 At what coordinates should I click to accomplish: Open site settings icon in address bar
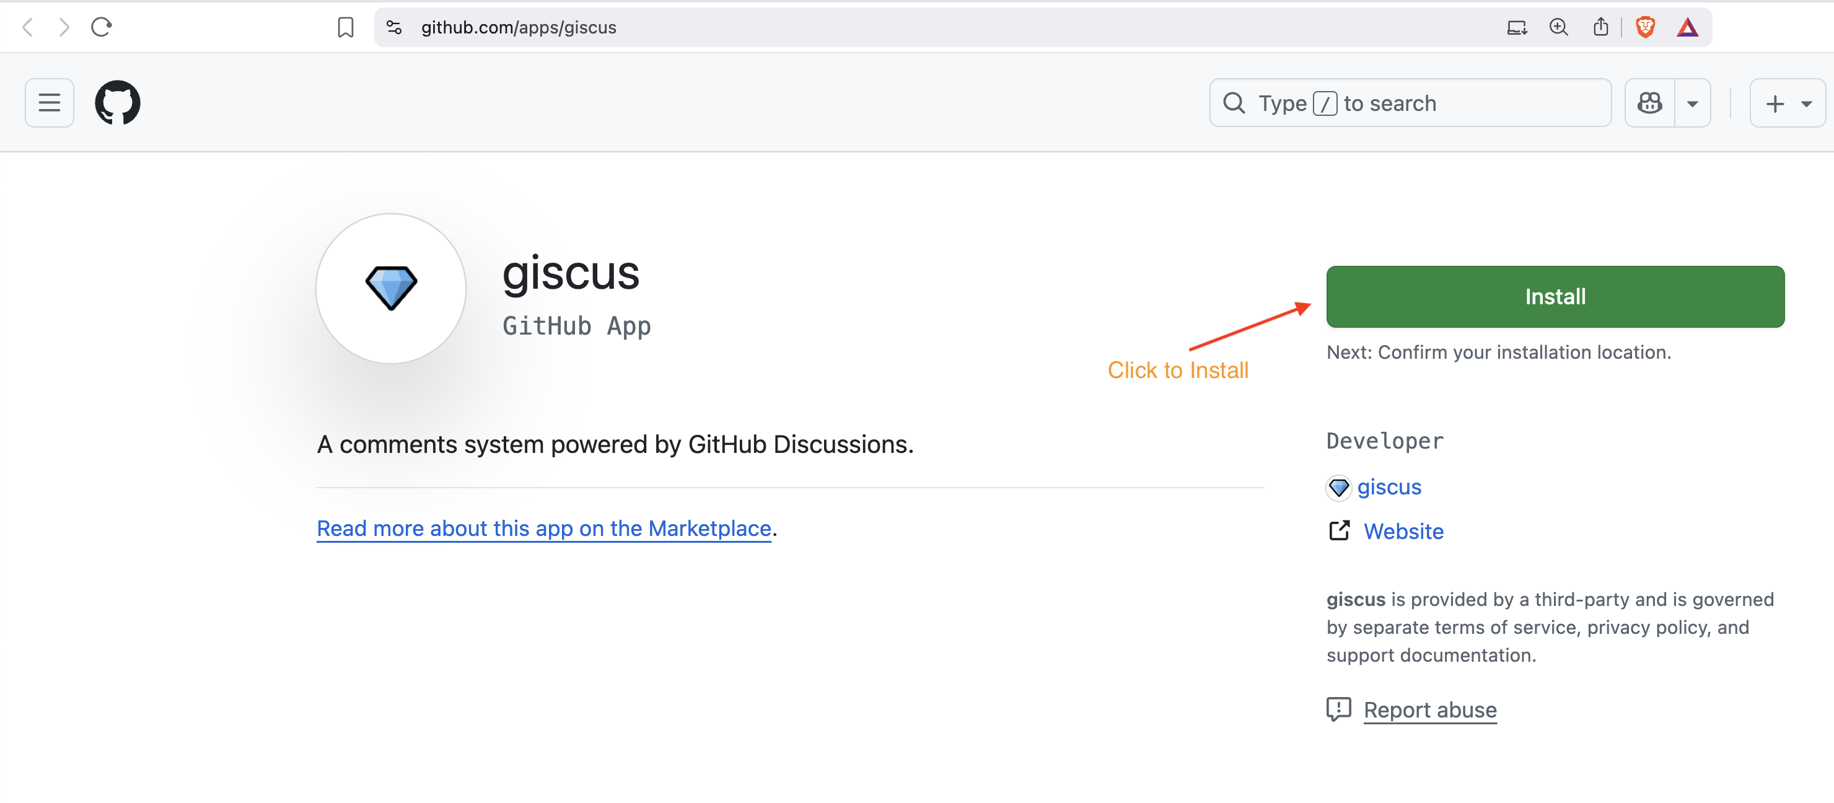(393, 27)
